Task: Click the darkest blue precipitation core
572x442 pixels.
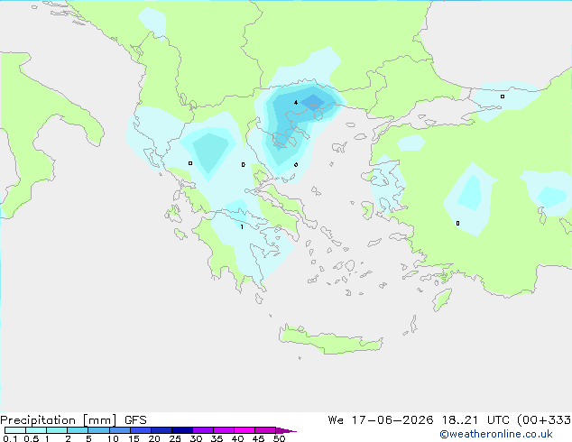Action: point(312,101)
